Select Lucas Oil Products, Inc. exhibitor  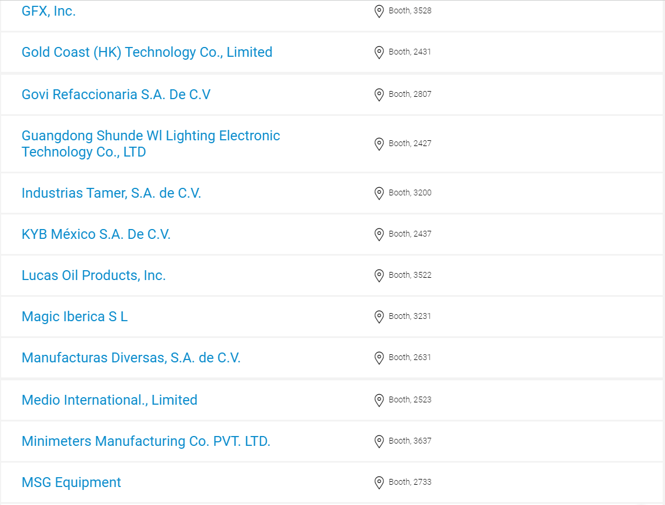click(94, 275)
